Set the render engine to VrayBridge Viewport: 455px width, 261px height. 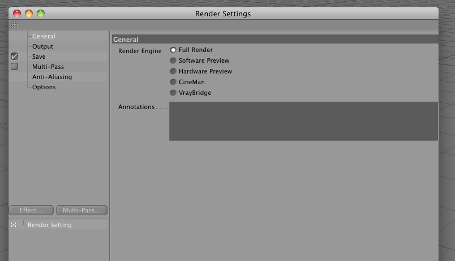click(173, 93)
